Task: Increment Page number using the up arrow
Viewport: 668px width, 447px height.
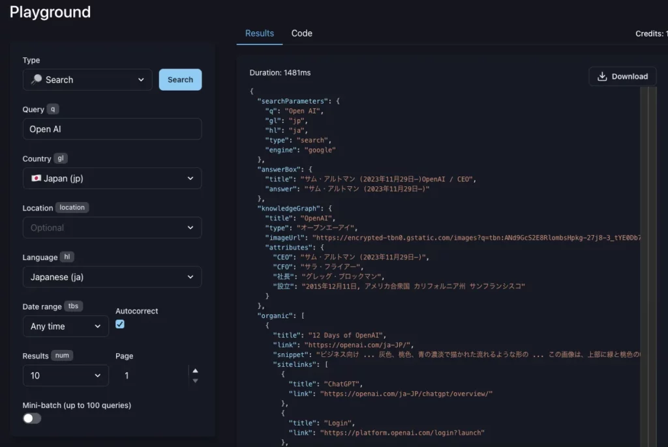Action: tap(194, 371)
